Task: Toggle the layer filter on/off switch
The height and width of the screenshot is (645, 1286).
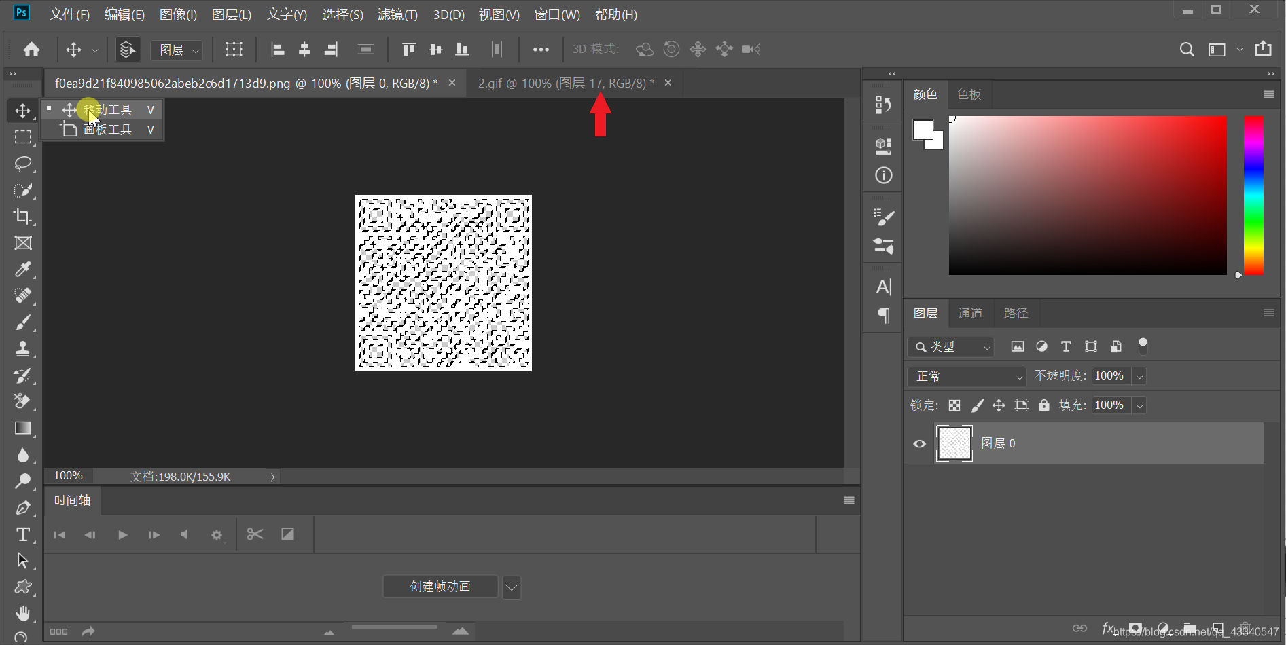Action: [1143, 346]
